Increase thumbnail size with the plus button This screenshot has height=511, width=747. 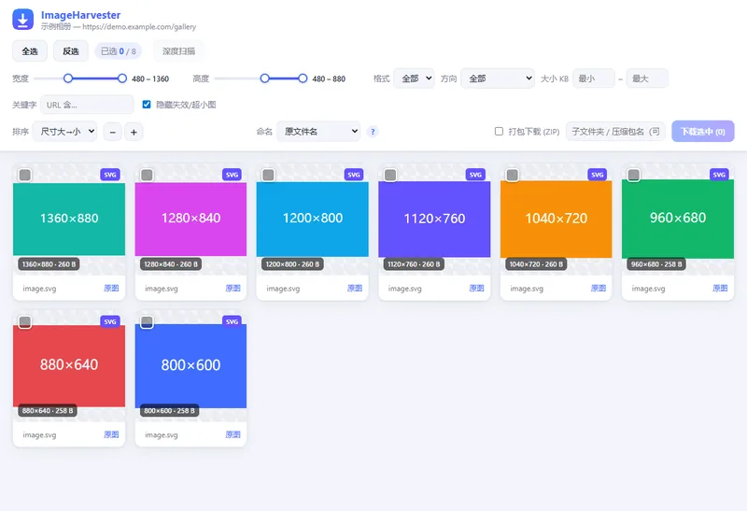tap(134, 132)
